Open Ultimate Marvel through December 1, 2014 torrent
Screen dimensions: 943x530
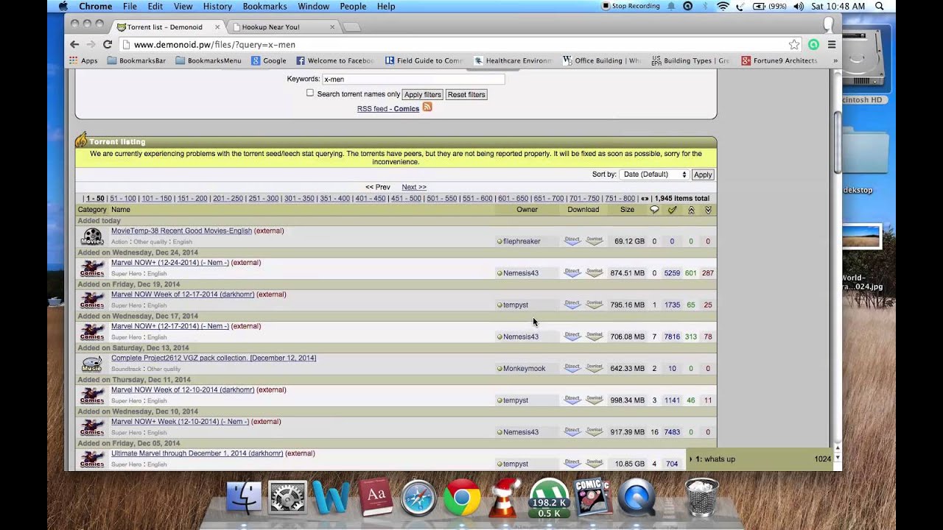coord(197,453)
